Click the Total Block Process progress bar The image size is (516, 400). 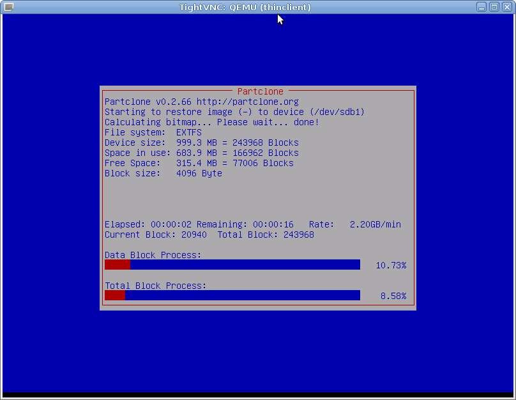click(x=232, y=295)
